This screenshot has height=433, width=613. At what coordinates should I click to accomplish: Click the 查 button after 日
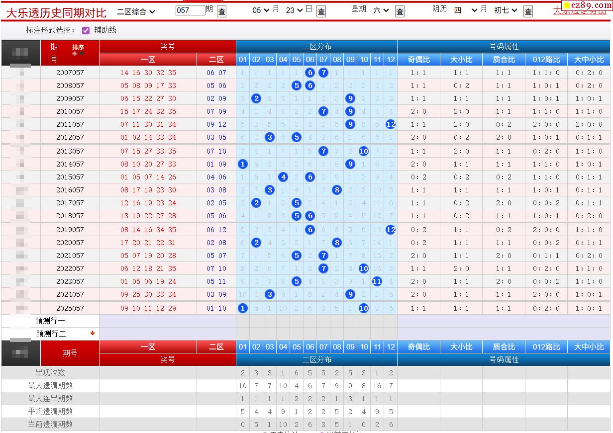pos(321,11)
